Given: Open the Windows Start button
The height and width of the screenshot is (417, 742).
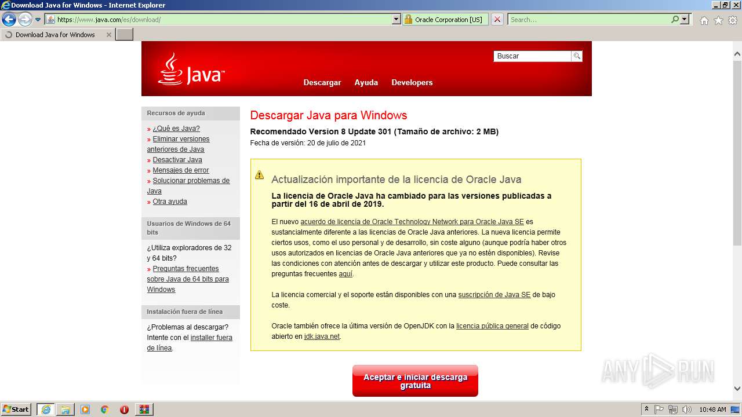Looking at the screenshot, I should (16, 409).
